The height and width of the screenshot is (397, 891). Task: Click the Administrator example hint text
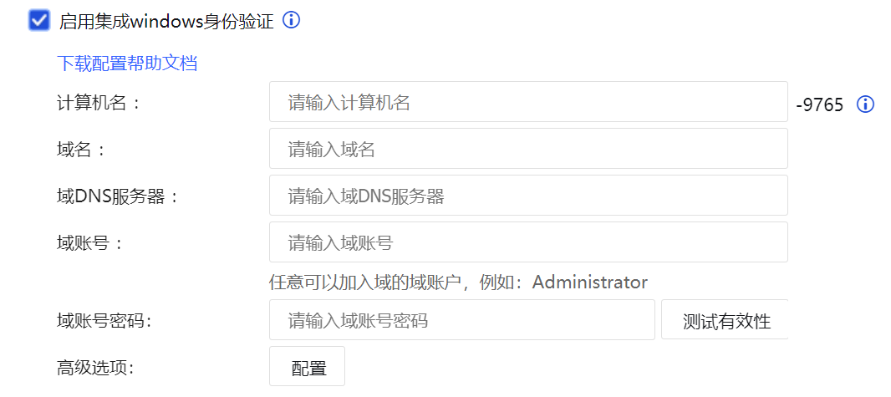click(458, 282)
